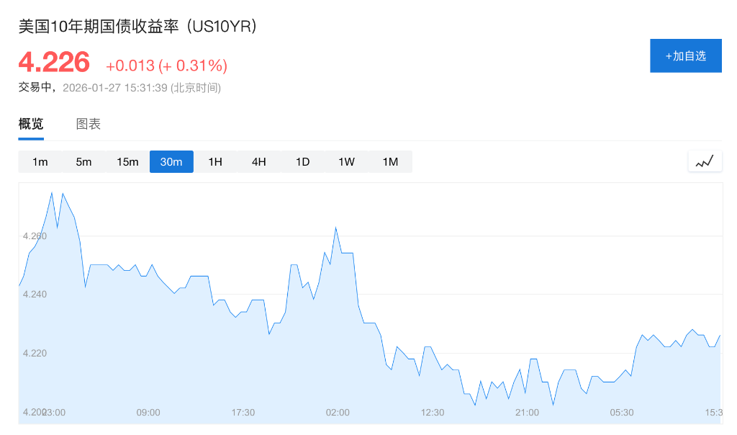Open the US10YR title link
This screenshot has height=435, width=737.
137,27
